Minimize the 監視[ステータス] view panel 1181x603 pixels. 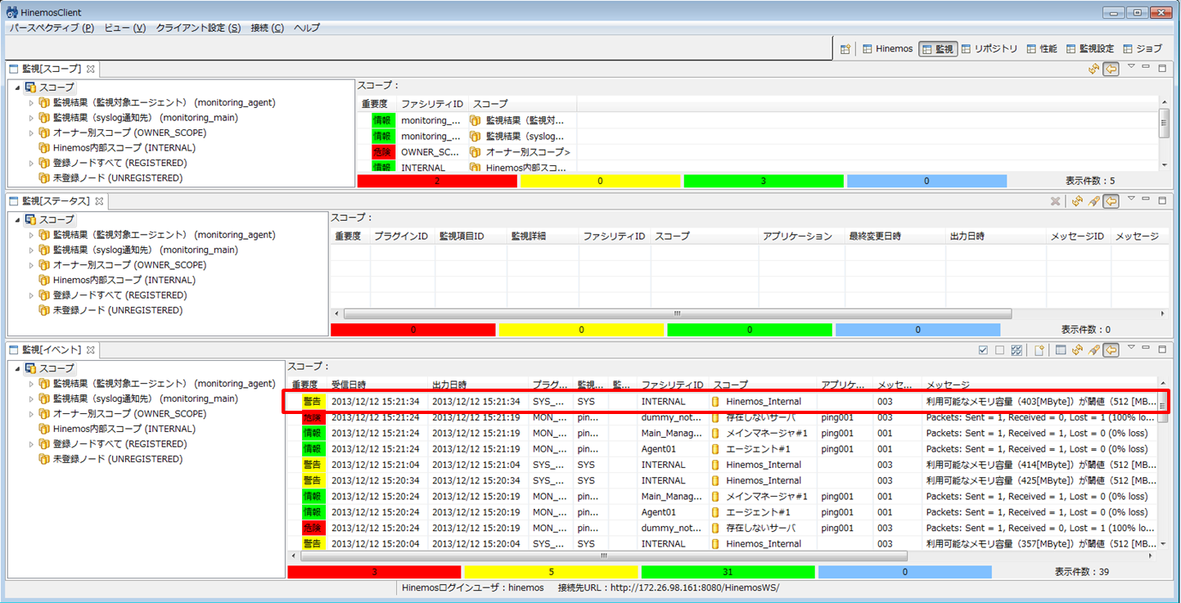pyautogui.click(x=1147, y=200)
